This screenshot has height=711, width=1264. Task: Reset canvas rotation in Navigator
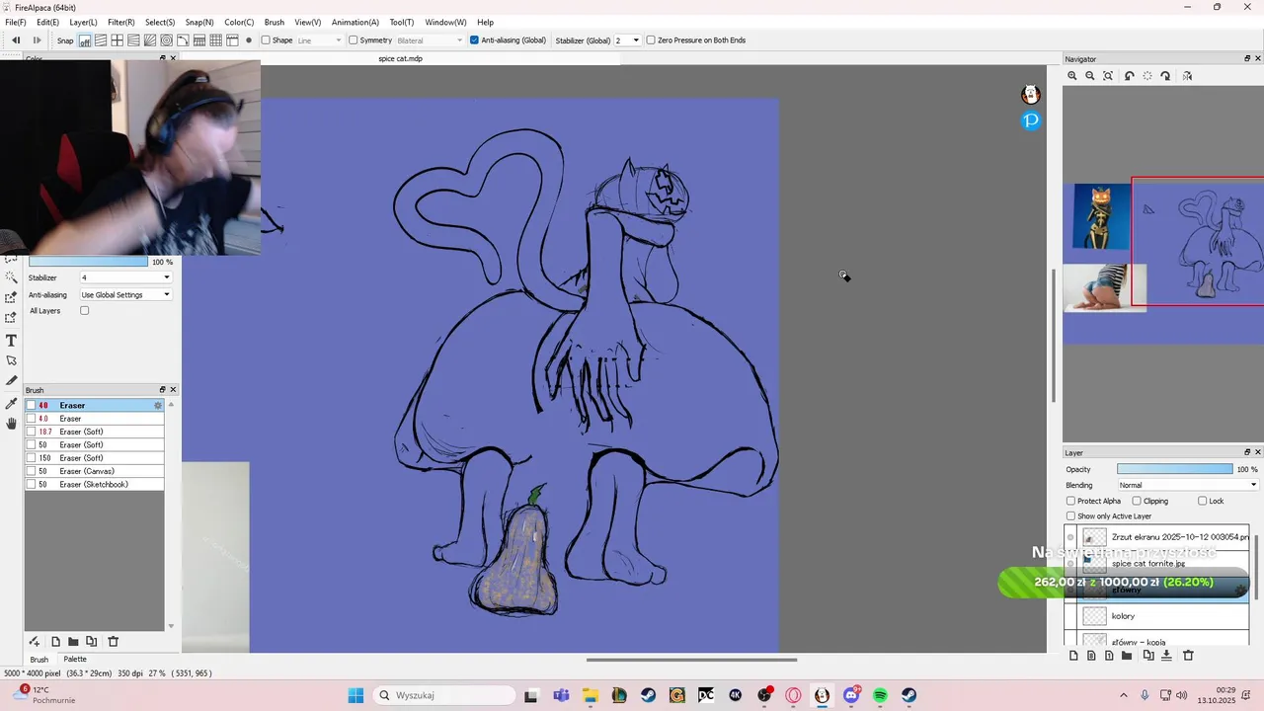coord(1147,76)
